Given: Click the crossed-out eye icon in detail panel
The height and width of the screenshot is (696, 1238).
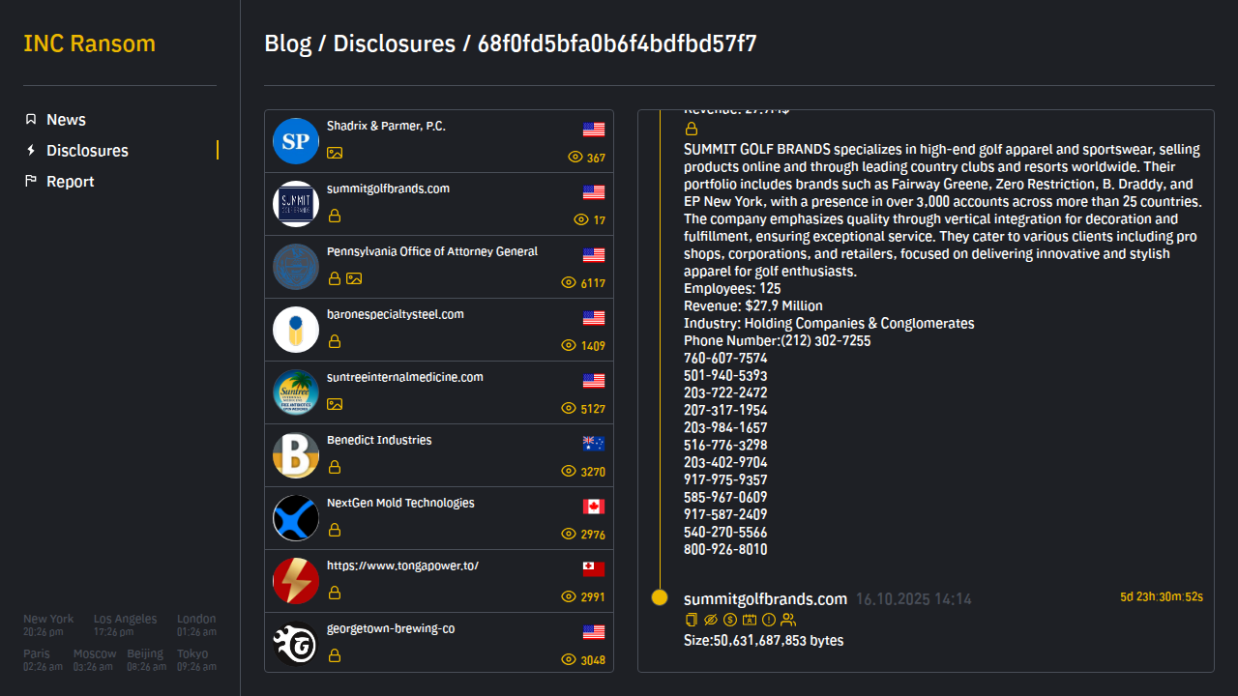Looking at the screenshot, I should coord(711,620).
